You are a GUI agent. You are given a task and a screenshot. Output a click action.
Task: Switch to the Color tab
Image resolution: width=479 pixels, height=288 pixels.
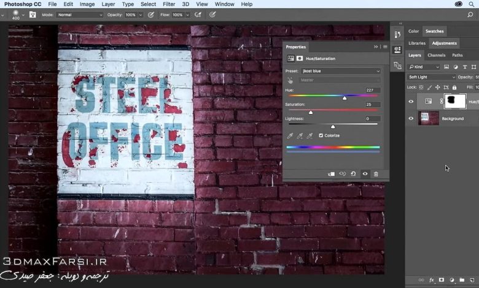pos(413,31)
